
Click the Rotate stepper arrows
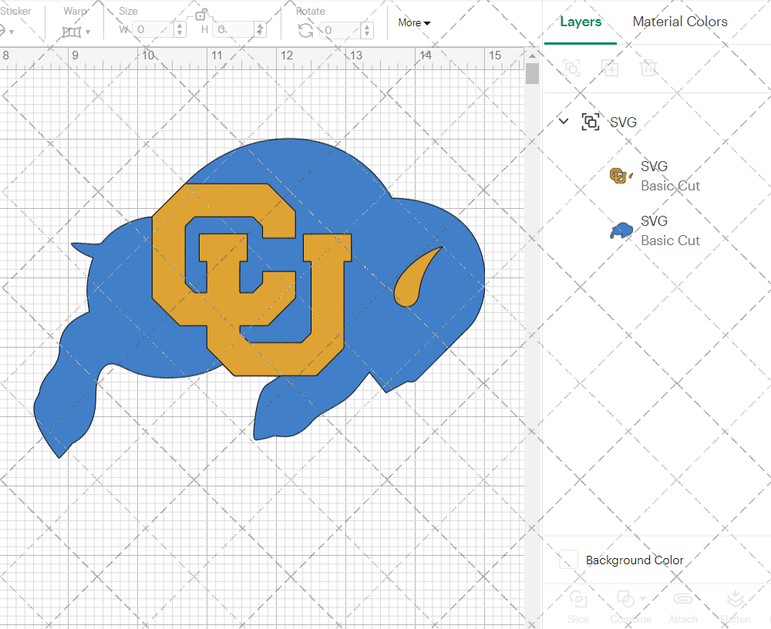coord(366,31)
